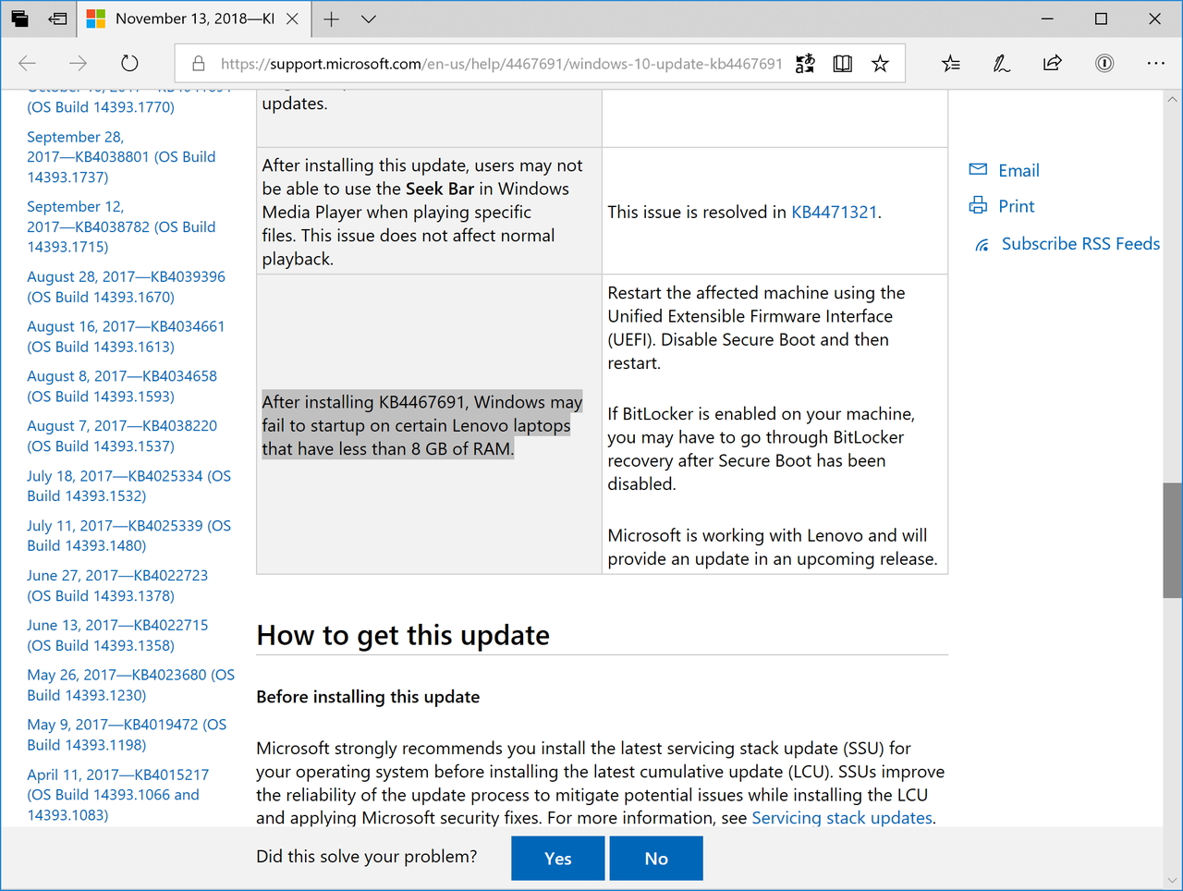The width and height of the screenshot is (1183, 891).
Task: Click the highlighted KB4467691 Lenovo issue text
Action: pos(422,425)
